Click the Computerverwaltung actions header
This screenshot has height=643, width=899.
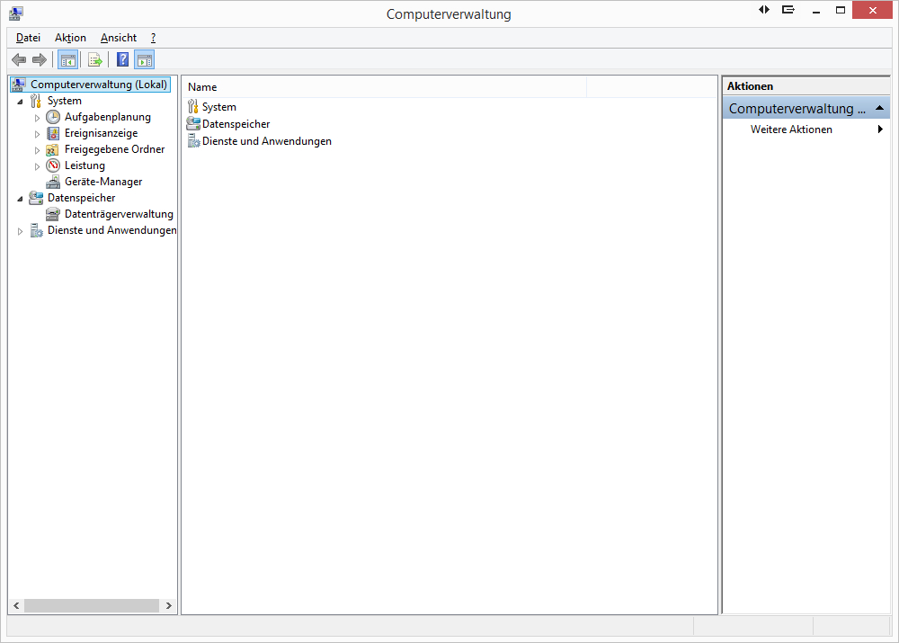point(806,109)
